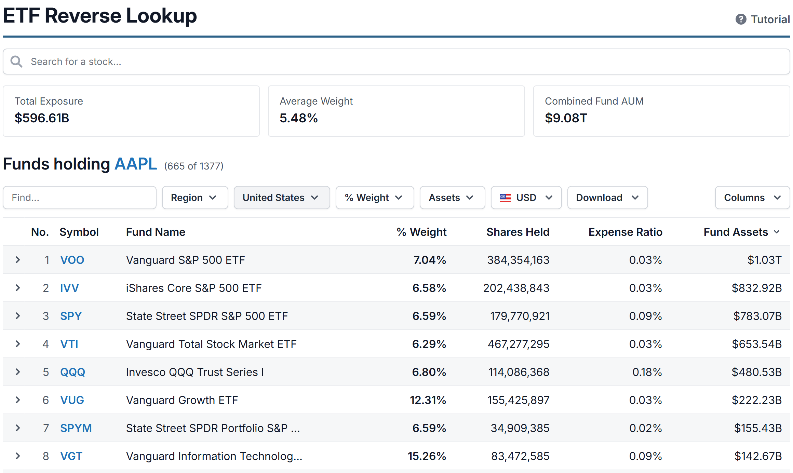Expand the IVV row

18,288
